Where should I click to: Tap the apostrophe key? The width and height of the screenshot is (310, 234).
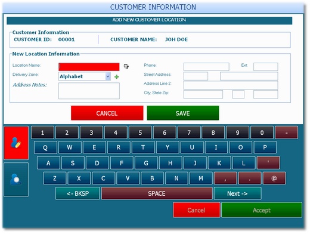[x=268, y=163]
